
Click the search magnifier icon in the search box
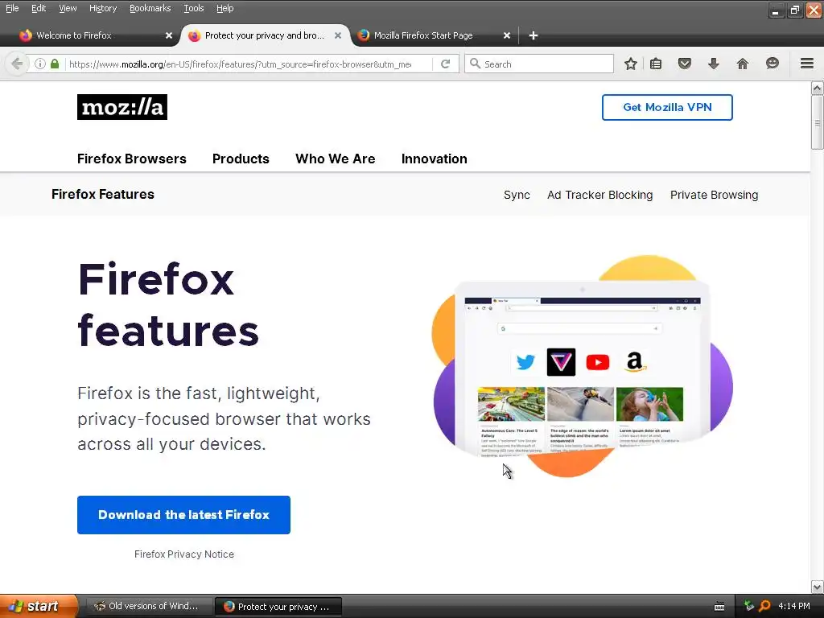coord(475,64)
